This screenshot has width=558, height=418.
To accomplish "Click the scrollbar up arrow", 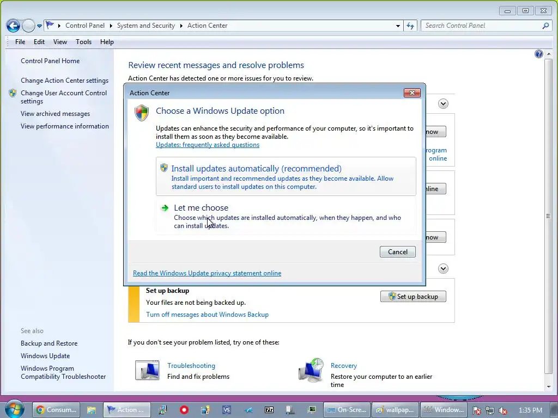I will click(x=548, y=54).
